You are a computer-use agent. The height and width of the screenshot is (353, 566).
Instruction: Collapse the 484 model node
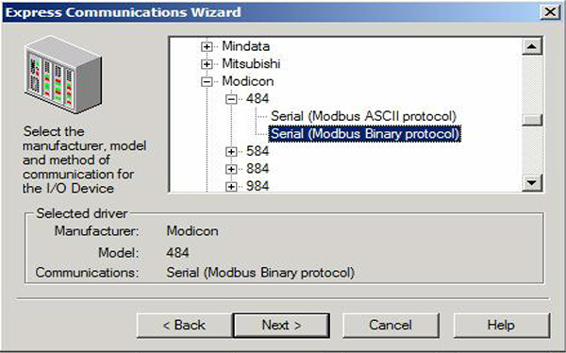[x=231, y=99]
